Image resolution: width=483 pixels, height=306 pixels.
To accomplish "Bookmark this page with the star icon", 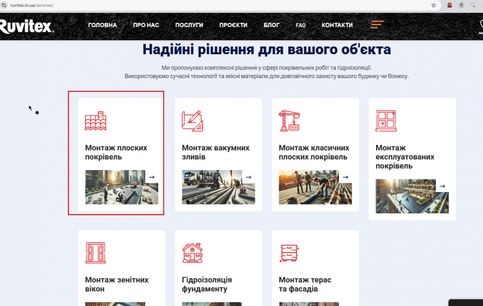I will click(433, 5).
